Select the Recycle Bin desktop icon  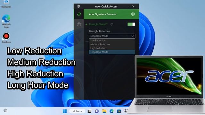click(x=6, y=4)
